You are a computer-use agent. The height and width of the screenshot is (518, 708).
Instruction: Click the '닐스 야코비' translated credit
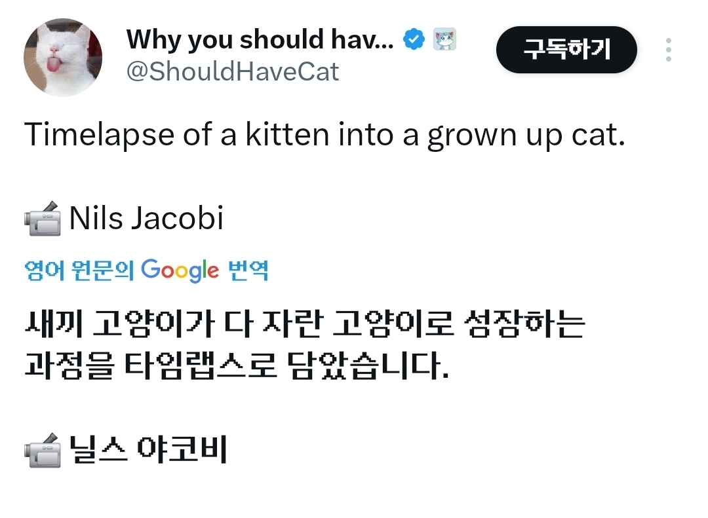click(147, 451)
